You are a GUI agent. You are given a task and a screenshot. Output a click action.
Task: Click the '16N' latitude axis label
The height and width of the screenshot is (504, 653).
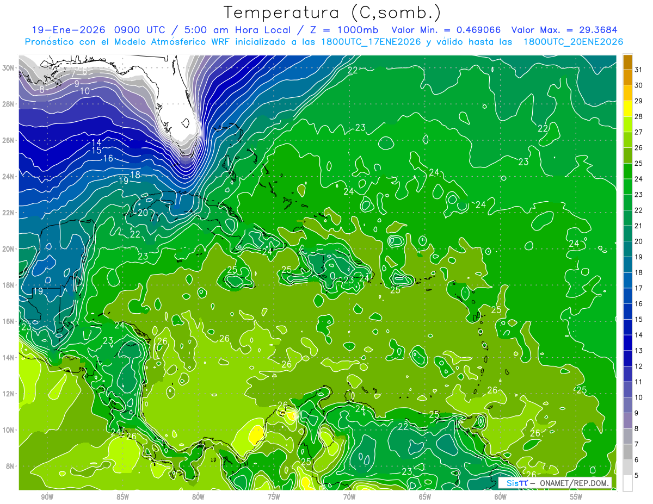(x=9, y=321)
